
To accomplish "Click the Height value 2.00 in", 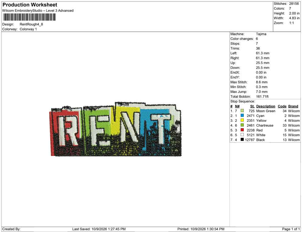I will point(294,13).
